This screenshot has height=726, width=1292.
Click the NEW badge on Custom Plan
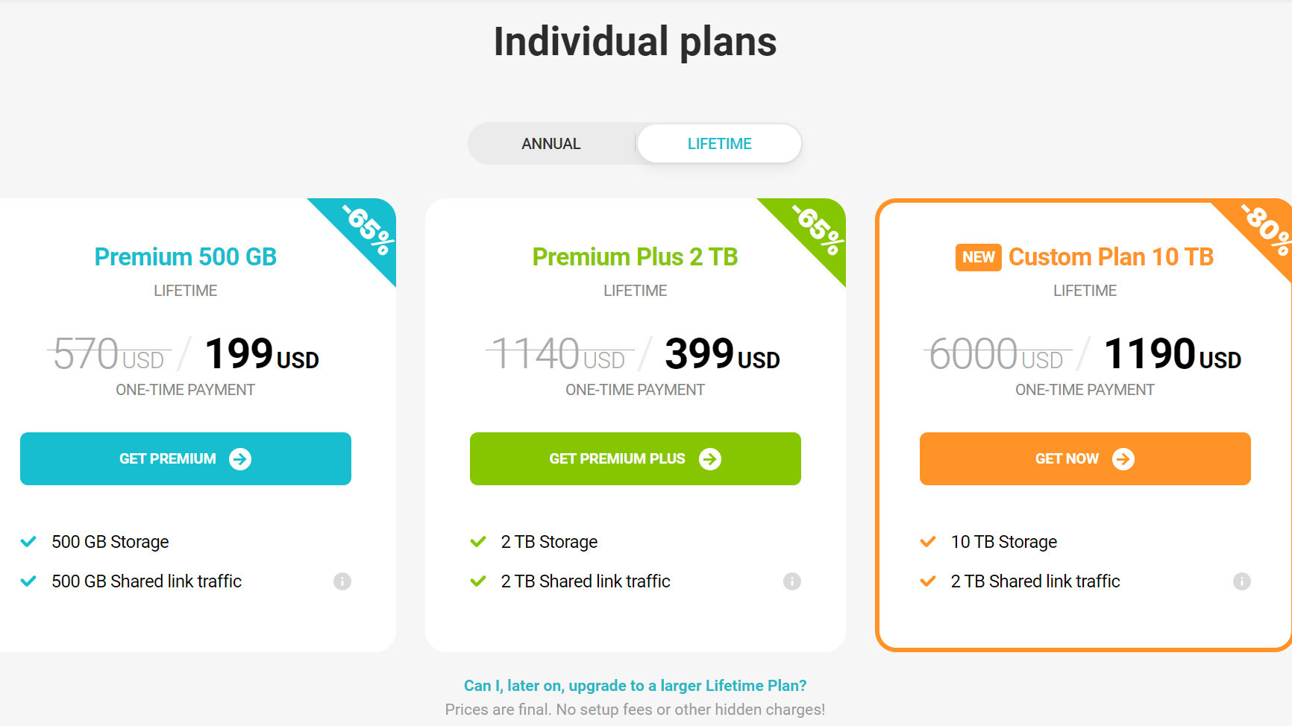tap(978, 257)
